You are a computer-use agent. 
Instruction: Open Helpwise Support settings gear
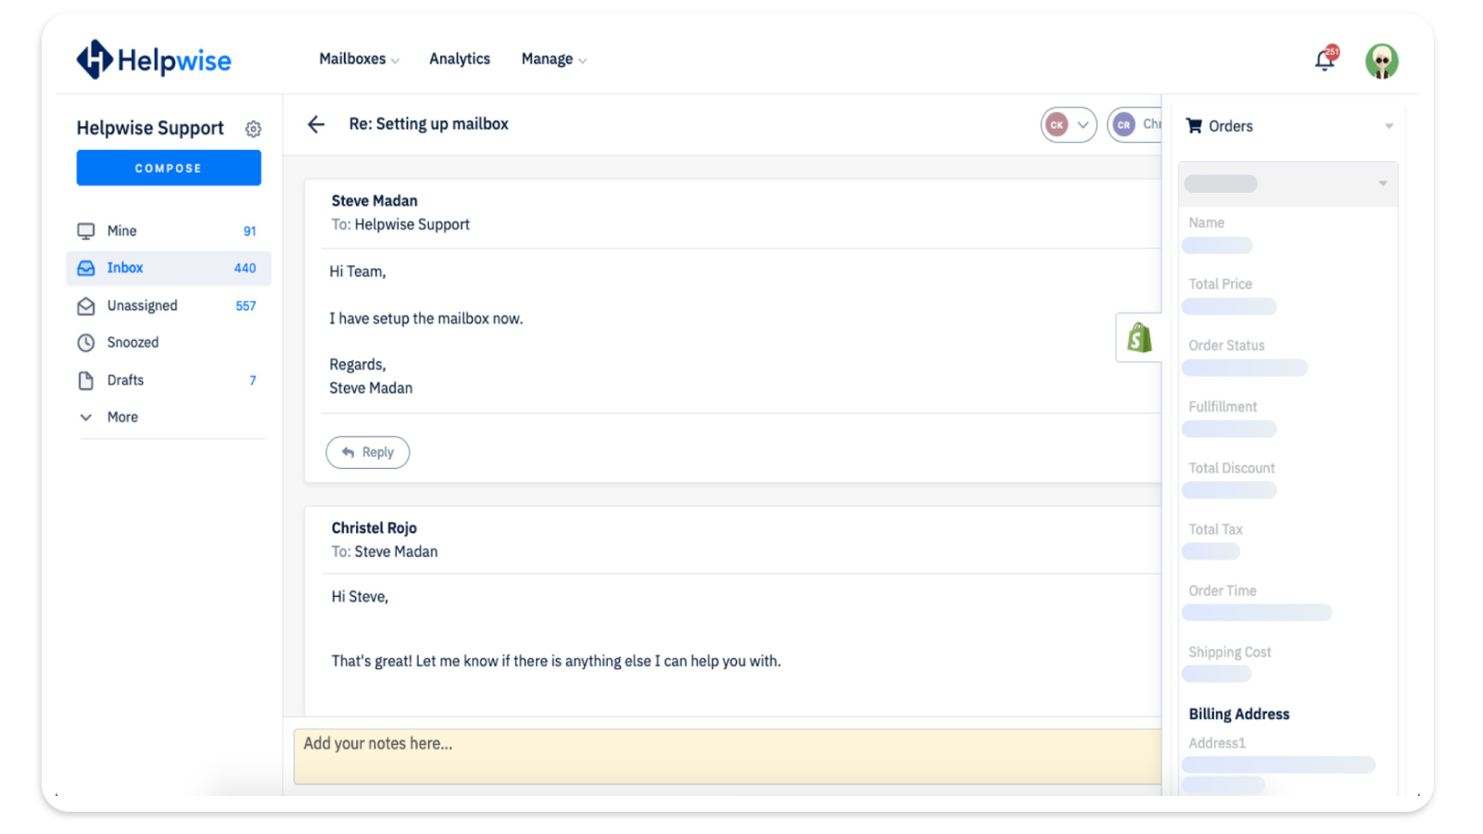point(253,129)
